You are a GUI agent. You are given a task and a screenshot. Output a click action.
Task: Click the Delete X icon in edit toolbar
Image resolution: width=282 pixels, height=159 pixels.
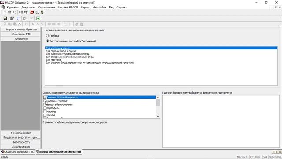tap(19, 24)
